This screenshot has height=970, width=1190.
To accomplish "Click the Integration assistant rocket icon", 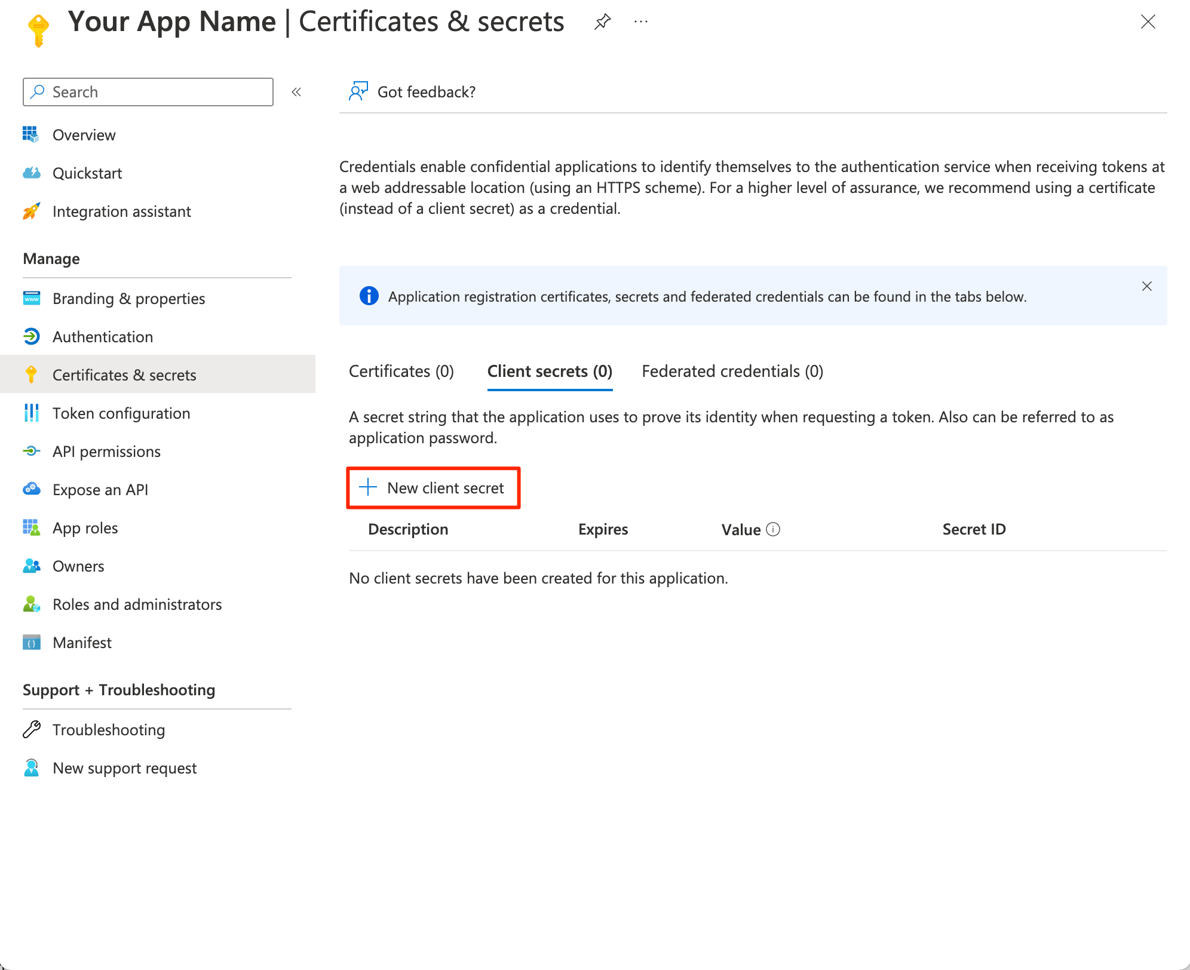I will (x=31, y=211).
